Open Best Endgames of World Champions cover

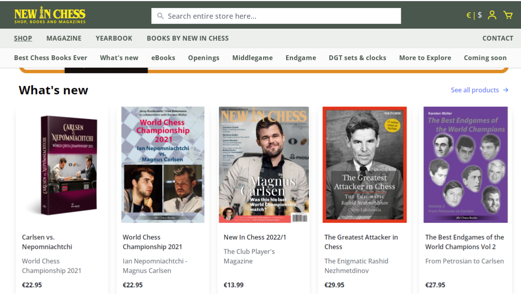pos(465,165)
